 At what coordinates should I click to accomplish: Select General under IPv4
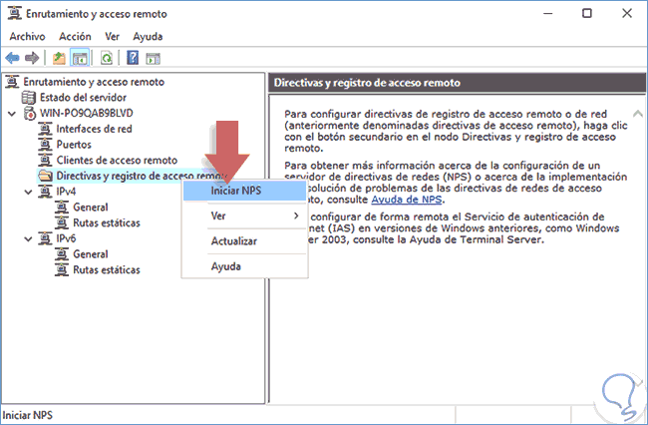(91, 208)
